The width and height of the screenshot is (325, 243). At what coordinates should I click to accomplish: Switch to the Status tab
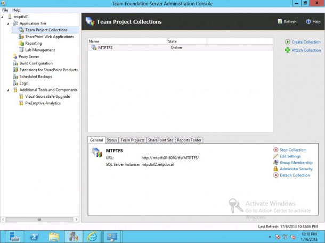[111, 140]
